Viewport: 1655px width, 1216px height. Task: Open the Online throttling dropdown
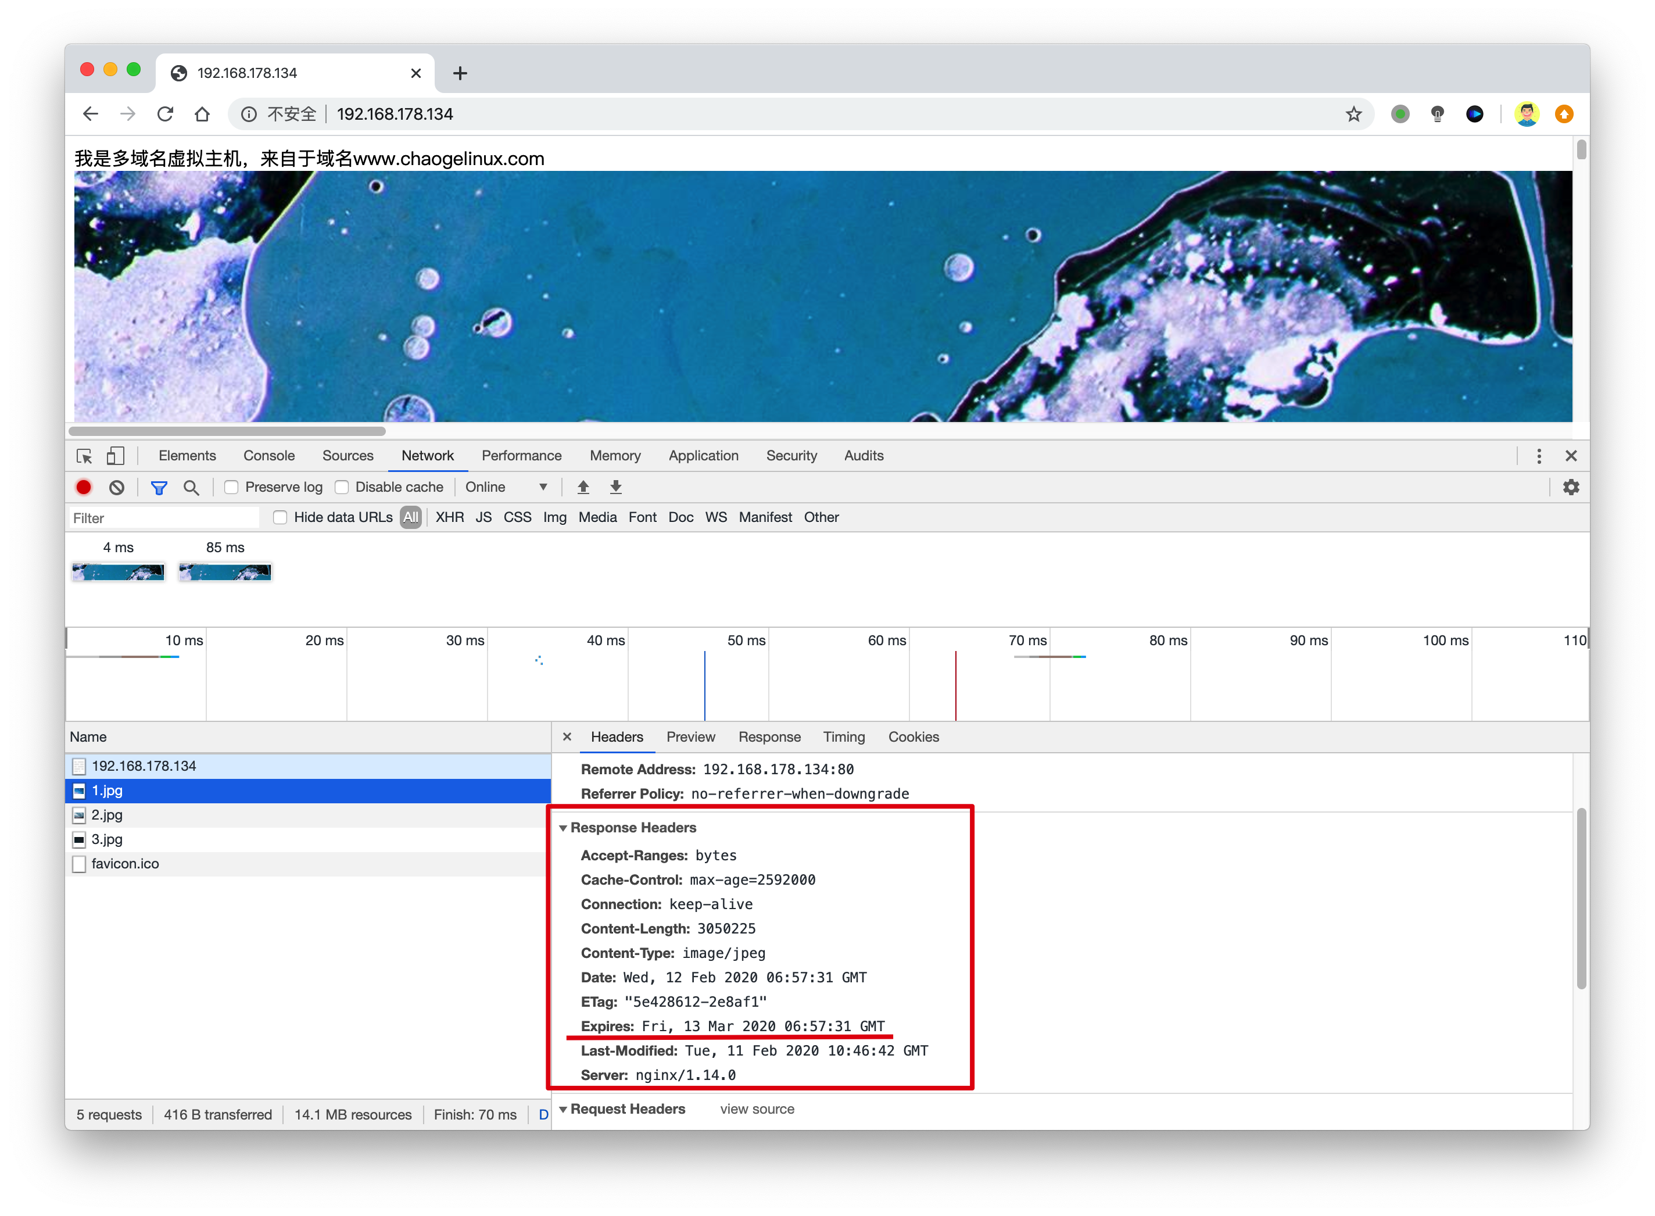pyautogui.click(x=506, y=487)
